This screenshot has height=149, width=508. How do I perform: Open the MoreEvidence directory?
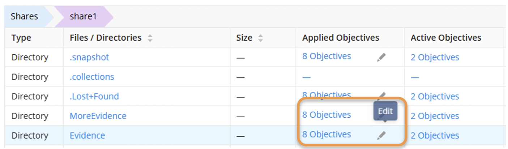tap(98, 116)
